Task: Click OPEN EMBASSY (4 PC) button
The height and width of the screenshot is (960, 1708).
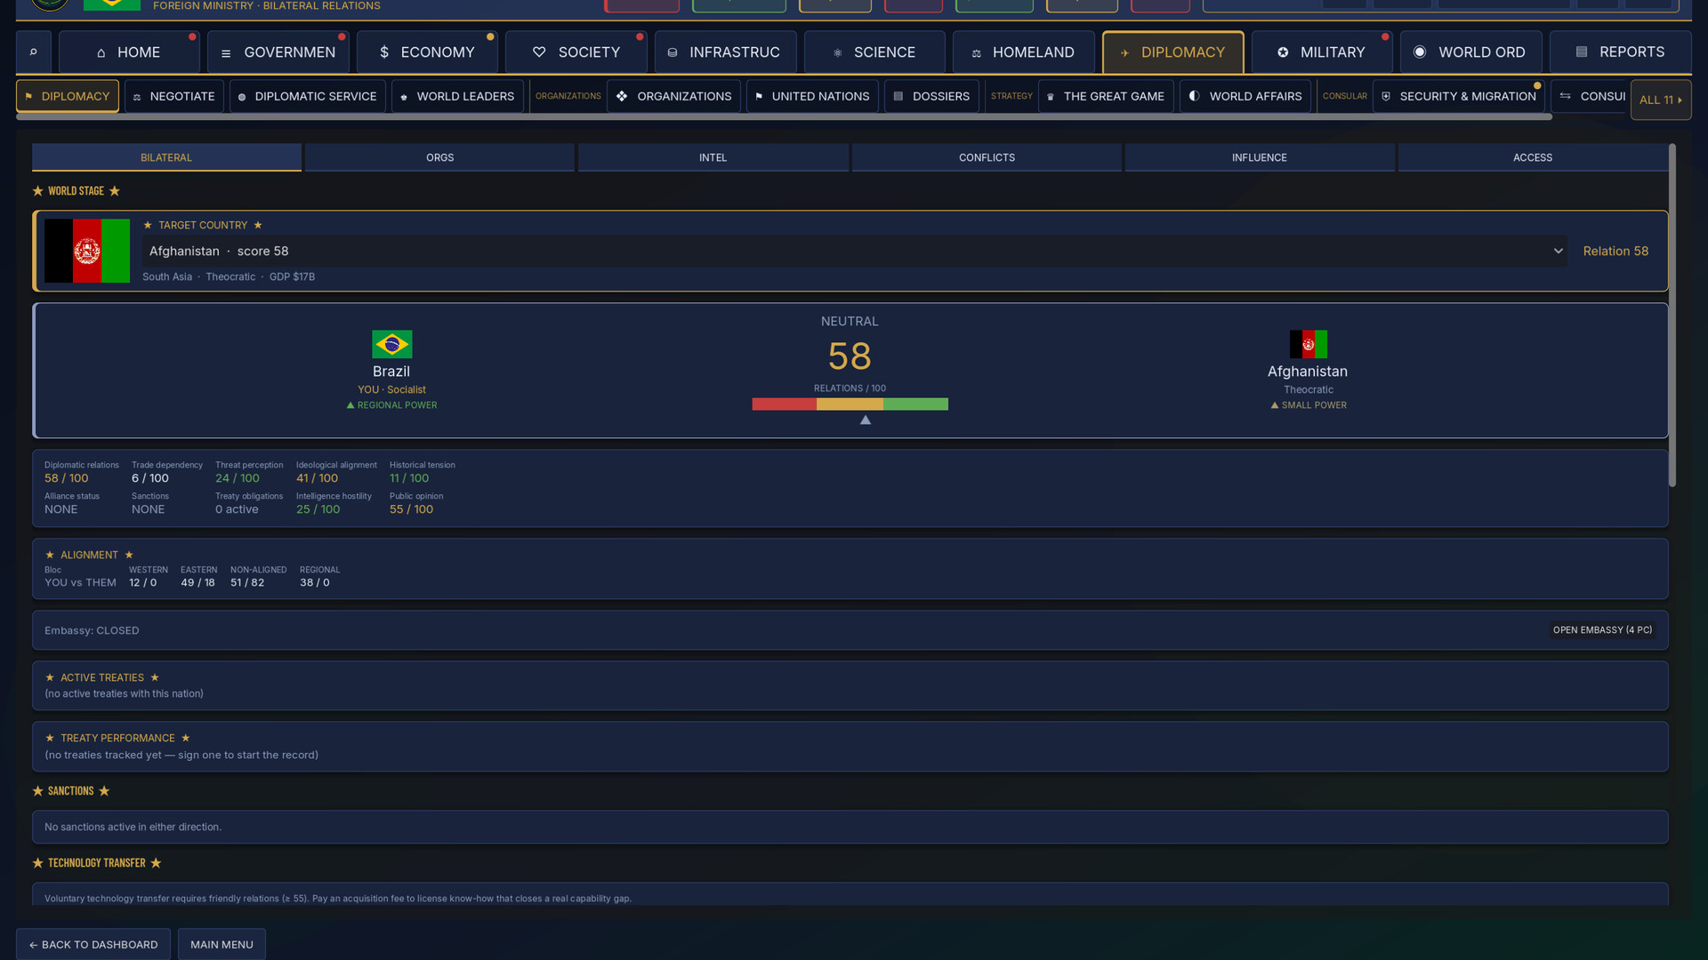Action: click(1602, 630)
